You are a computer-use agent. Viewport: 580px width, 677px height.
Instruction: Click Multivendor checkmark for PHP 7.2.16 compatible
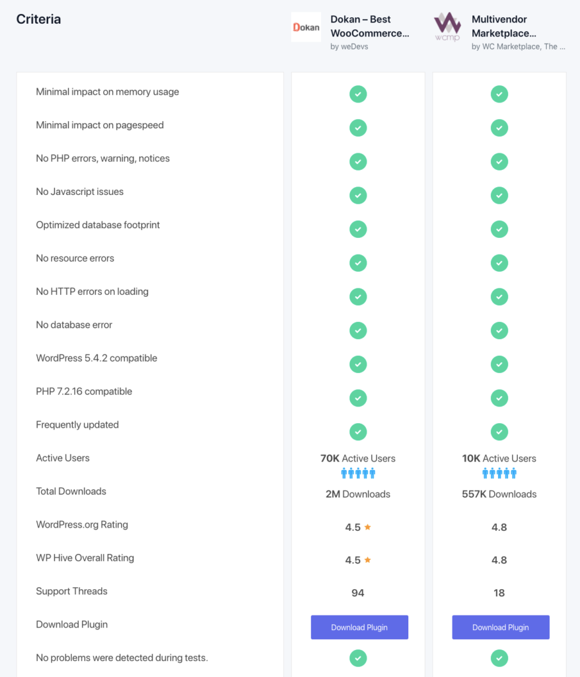pos(499,397)
